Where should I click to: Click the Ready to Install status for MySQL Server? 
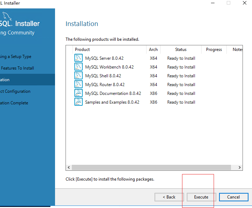pyautogui.click(x=181, y=58)
